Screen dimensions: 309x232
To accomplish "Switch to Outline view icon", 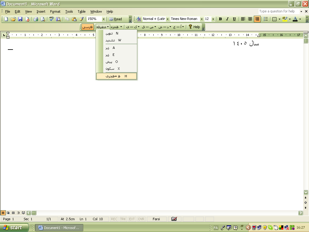I will coord(18,213).
